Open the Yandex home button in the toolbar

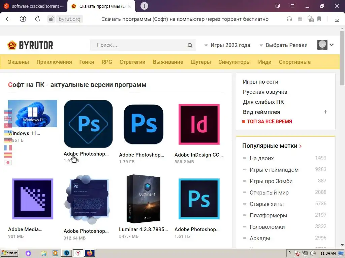[23, 19]
